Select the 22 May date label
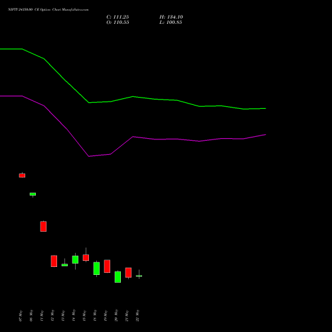This screenshot has width=332, height=332. pos(137,316)
